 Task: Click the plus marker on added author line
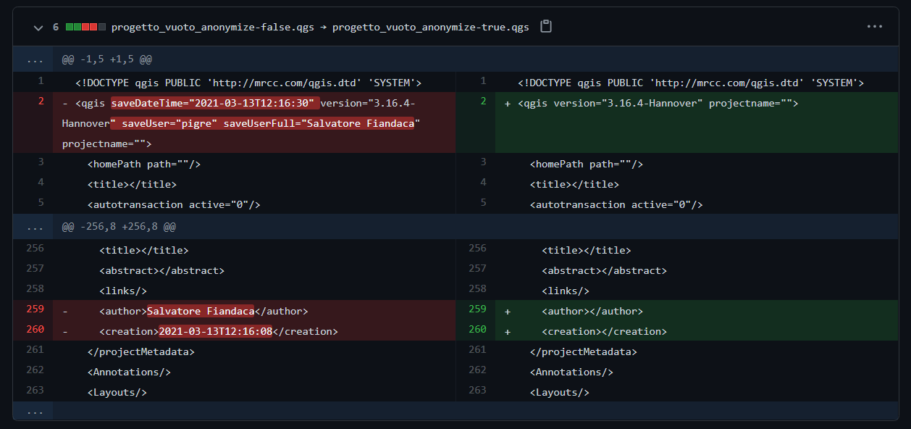point(508,312)
